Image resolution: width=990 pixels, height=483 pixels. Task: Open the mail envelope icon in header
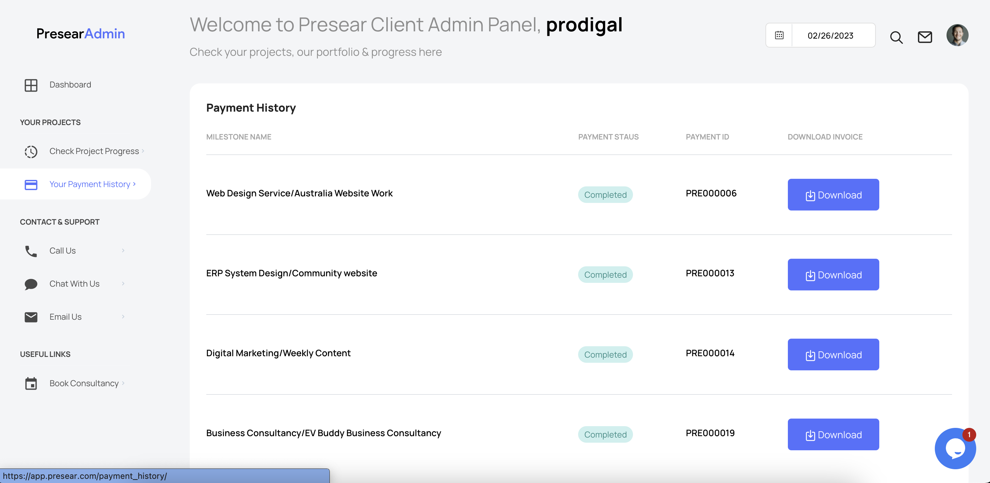click(925, 37)
